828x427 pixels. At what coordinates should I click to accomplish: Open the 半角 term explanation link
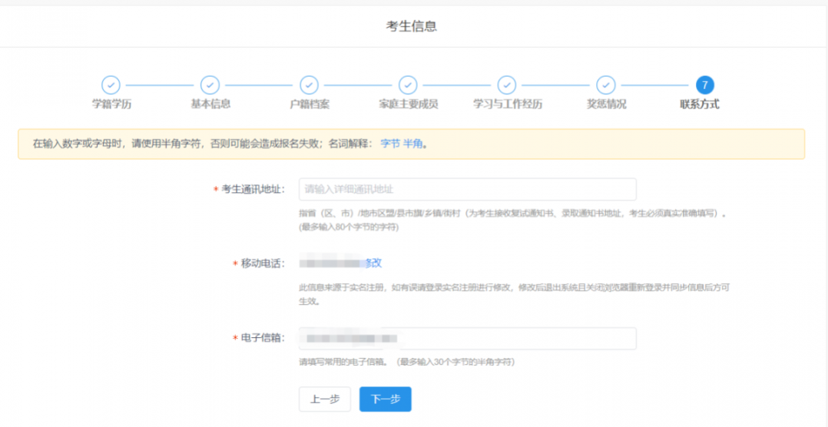pos(412,144)
